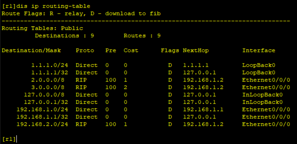Click the 192.168.1.1/32 destination entry

coord(42,117)
